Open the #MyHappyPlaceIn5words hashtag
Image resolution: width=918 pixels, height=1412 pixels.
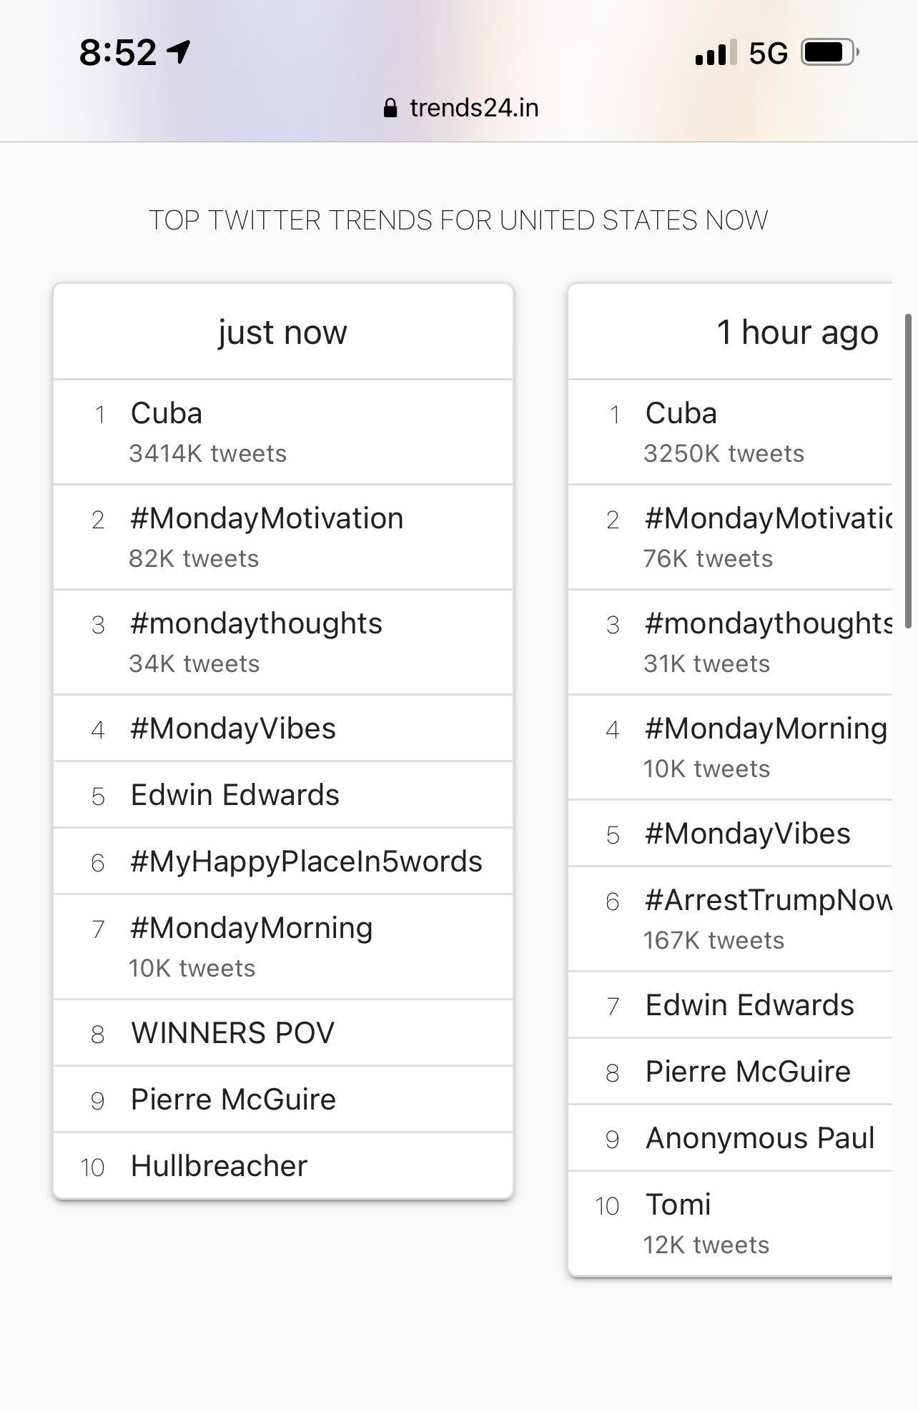306,861
